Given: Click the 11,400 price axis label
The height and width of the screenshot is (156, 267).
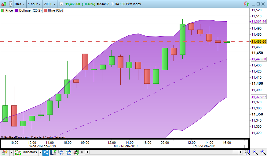Looking at the screenshot, I should [x=257, y=83].
